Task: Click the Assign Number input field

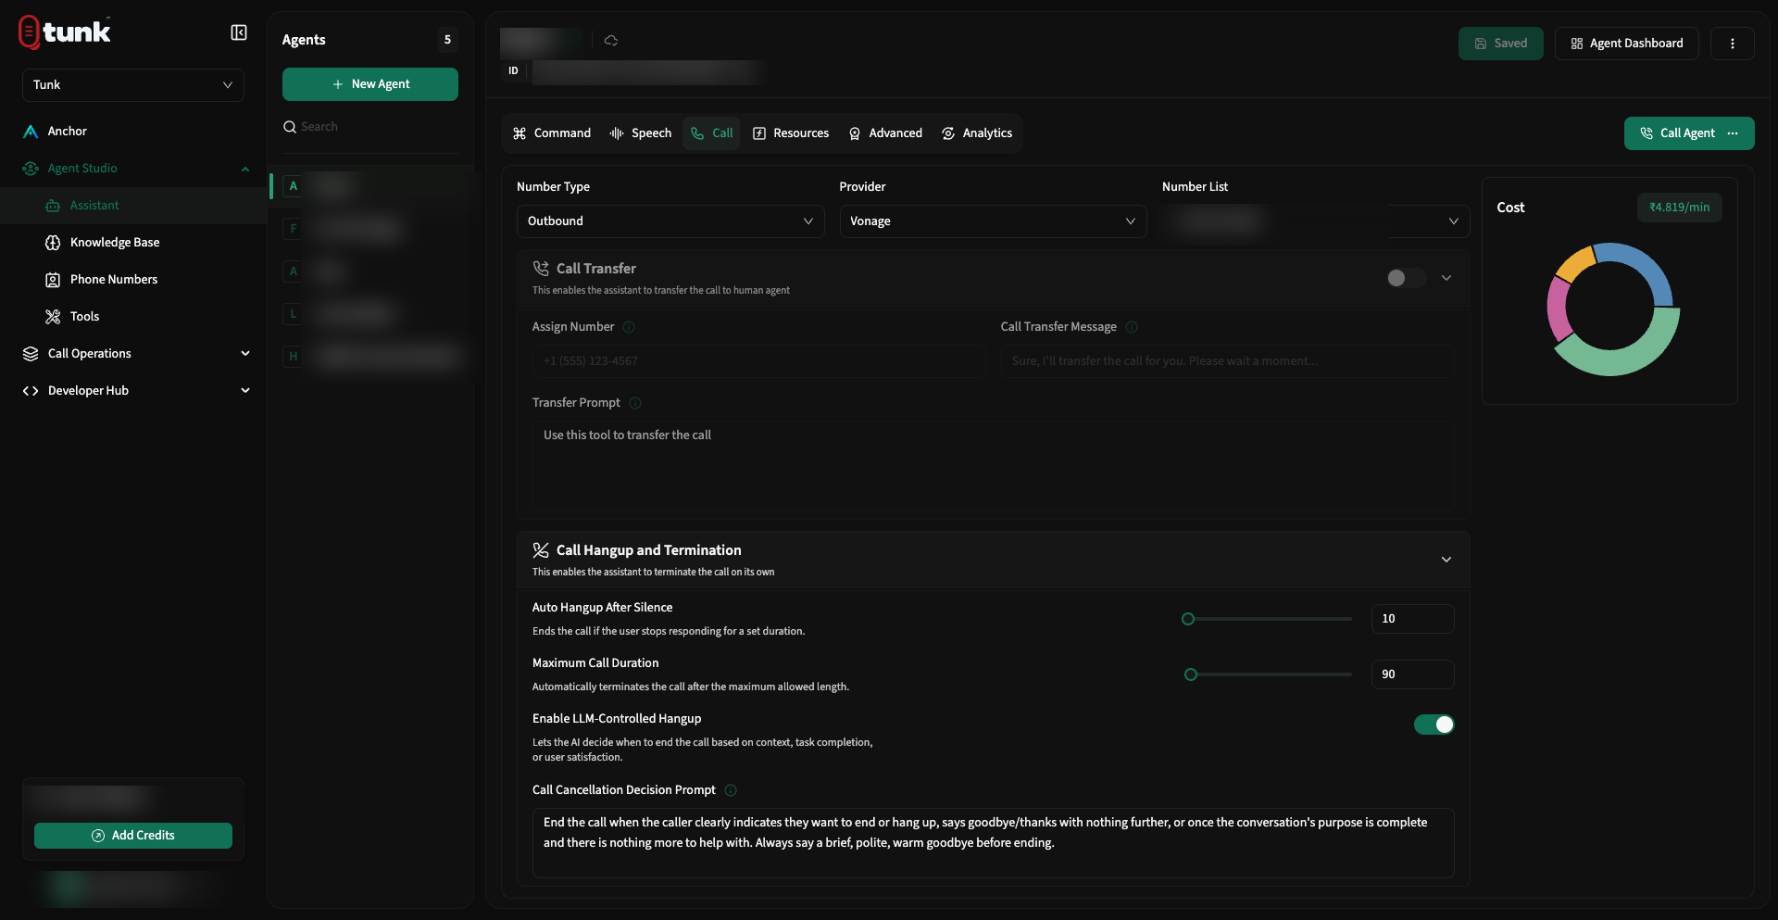Action: pyautogui.click(x=758, y=361)
